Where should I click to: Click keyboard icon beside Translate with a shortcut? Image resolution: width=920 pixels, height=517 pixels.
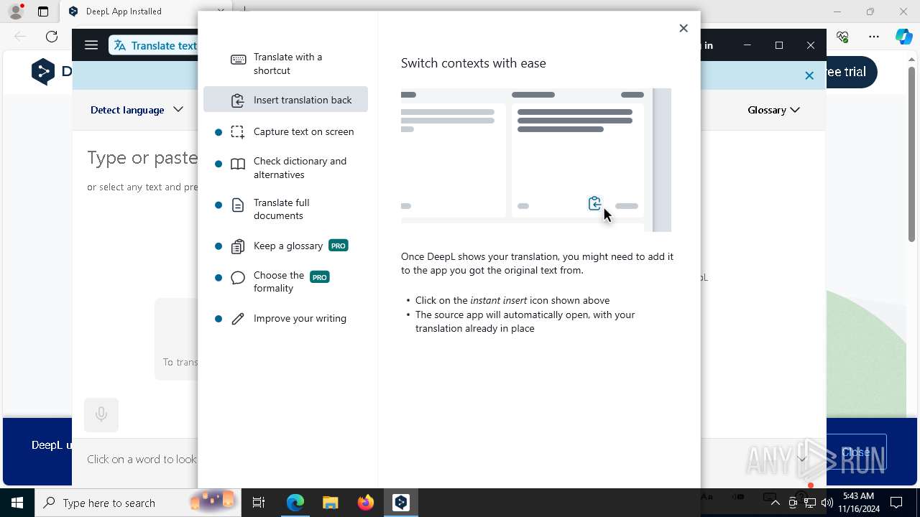(238, 60)
